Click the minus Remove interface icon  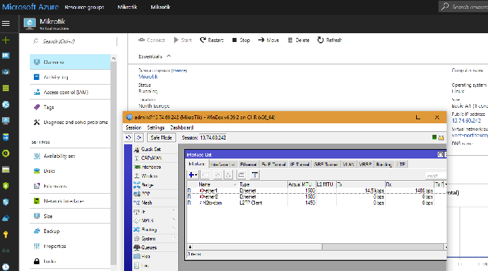tap(205, 175)
